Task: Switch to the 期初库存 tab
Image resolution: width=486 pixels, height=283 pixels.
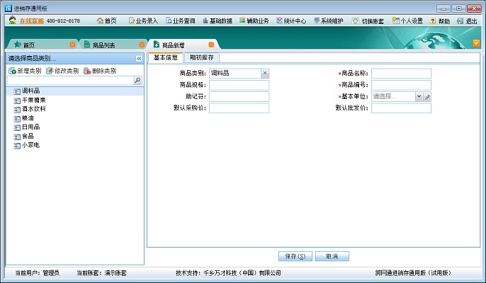Action: 202,57
